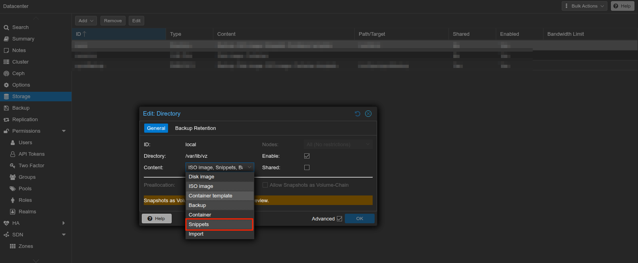The image size is (638, 263).
Task: Toggle the Advanced checkbox
Action: 339,219
